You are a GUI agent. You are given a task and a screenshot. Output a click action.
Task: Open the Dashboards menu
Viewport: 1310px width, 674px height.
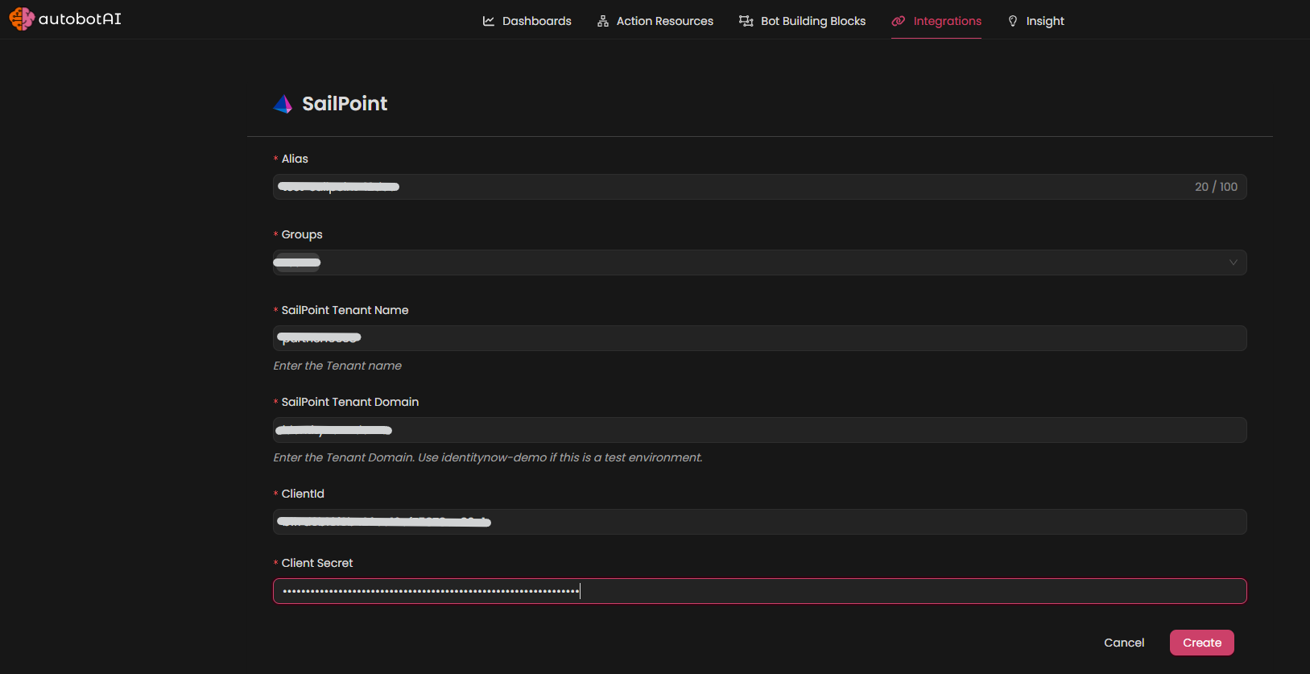527,21
